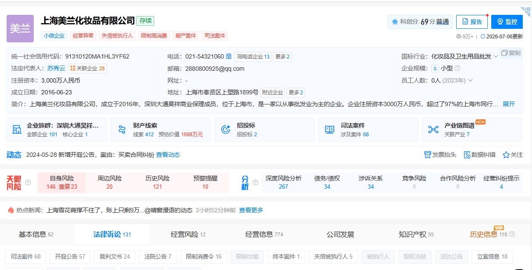Expand company intro via 展开

tap(509, 104)
